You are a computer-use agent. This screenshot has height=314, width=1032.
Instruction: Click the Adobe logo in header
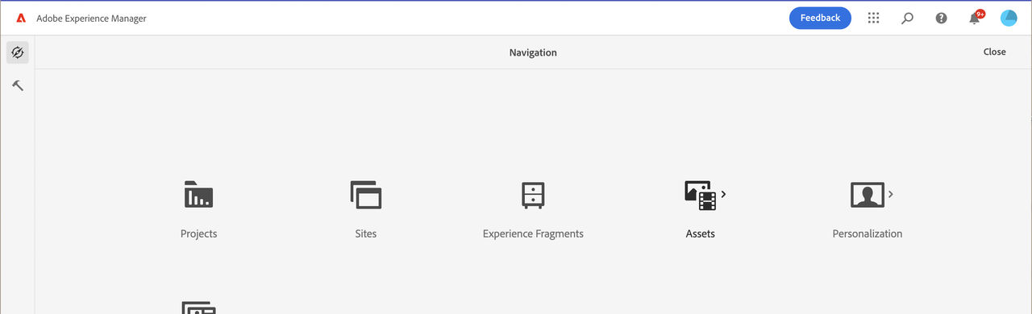(x=21, y=18)
